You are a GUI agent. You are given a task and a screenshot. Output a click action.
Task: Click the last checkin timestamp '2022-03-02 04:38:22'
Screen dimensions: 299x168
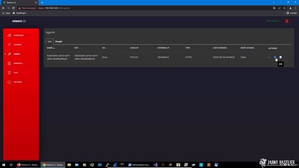click(224, 57)
